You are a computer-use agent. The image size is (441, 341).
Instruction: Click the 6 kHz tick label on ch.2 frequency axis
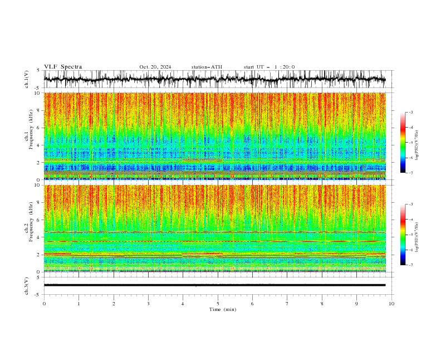[x=39, y=220]
